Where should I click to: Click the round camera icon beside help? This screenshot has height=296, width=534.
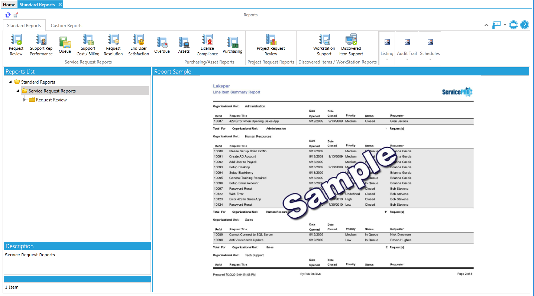[x=514, y=25]
